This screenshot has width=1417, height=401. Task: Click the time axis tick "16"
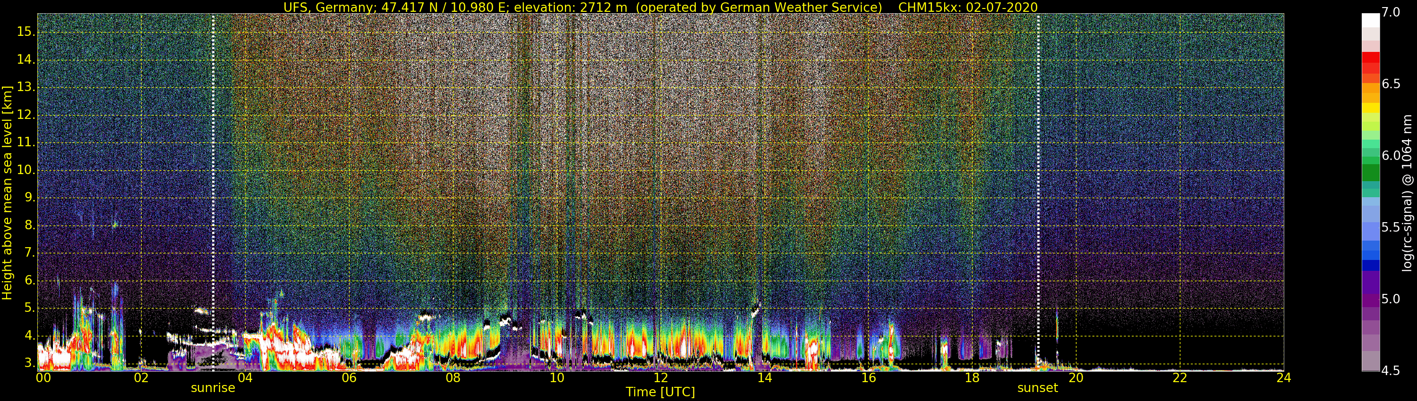[868, 378]
